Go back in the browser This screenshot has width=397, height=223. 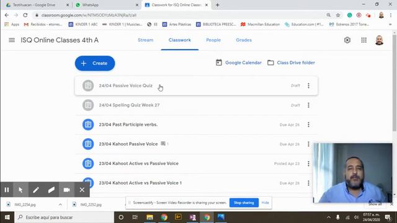point(7,15)
